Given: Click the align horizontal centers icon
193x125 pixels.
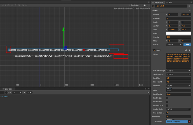Looking at the screenshot, I should tap(23, 5).
